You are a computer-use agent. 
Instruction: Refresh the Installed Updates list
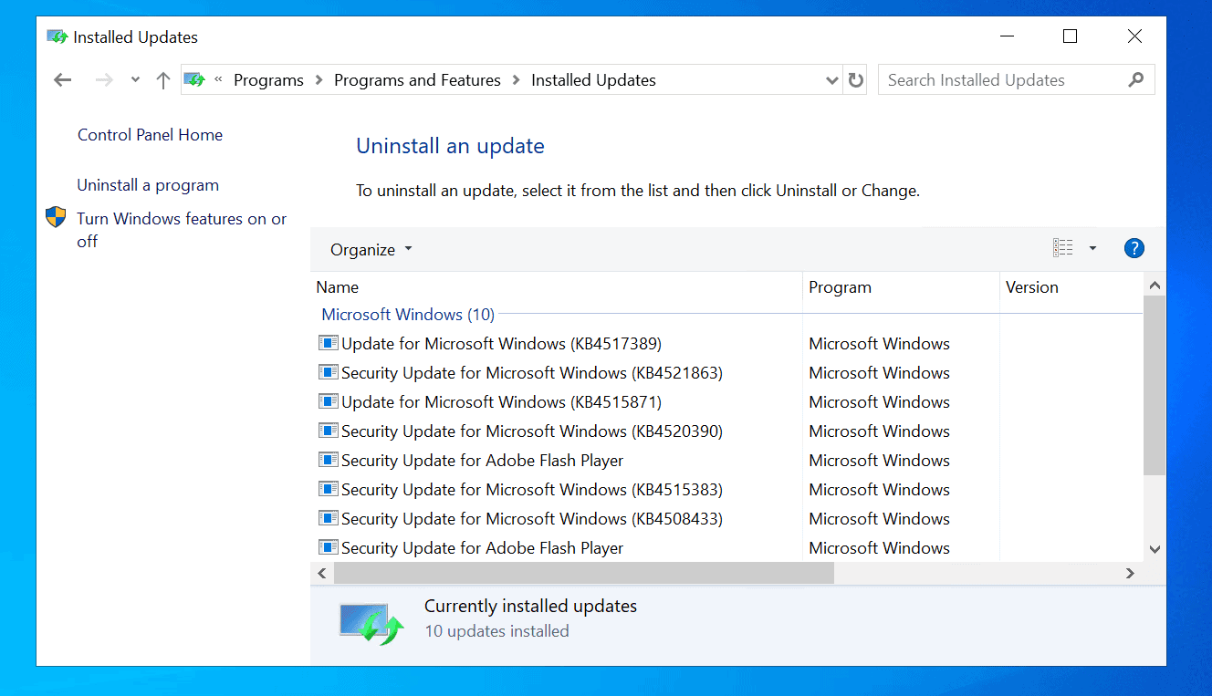pyautogui.click(x=855, y=80)
